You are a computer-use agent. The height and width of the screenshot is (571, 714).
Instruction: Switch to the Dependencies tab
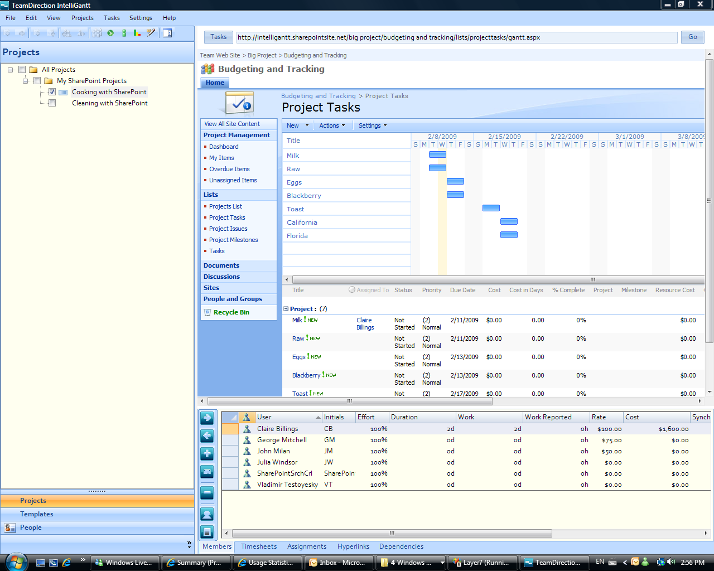[x=401, y=546]
